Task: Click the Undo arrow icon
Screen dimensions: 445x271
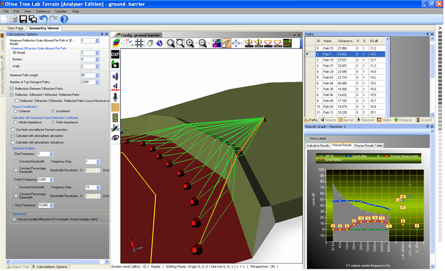Action: [x=43, y=19]
